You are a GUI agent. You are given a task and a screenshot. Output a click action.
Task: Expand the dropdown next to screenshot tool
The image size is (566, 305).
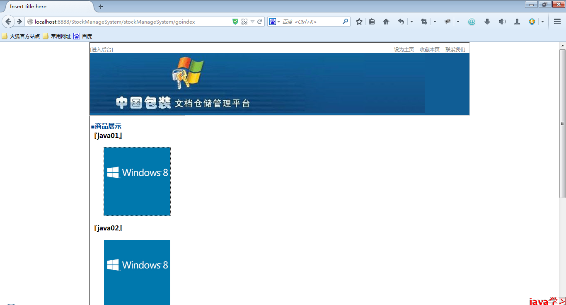point(435,22)
